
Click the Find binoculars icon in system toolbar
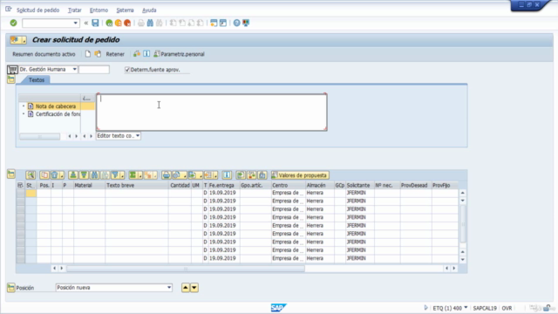point(150,23)
